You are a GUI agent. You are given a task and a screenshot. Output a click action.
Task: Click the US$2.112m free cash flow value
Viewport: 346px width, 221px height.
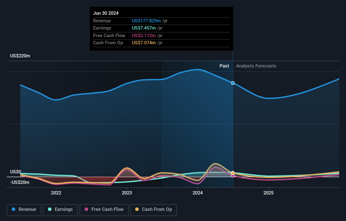point(144,35)
